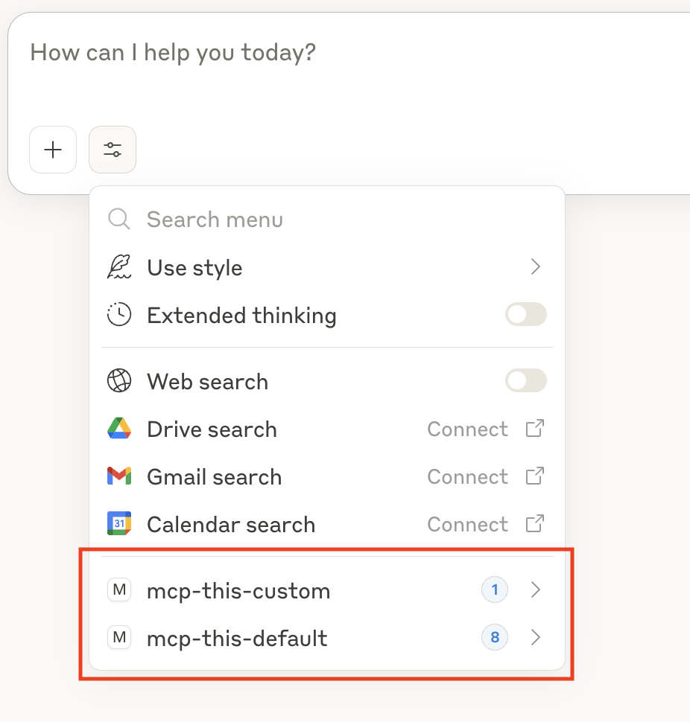Click the Gmail logo icon
690x722 pixels.
point(119,476)
